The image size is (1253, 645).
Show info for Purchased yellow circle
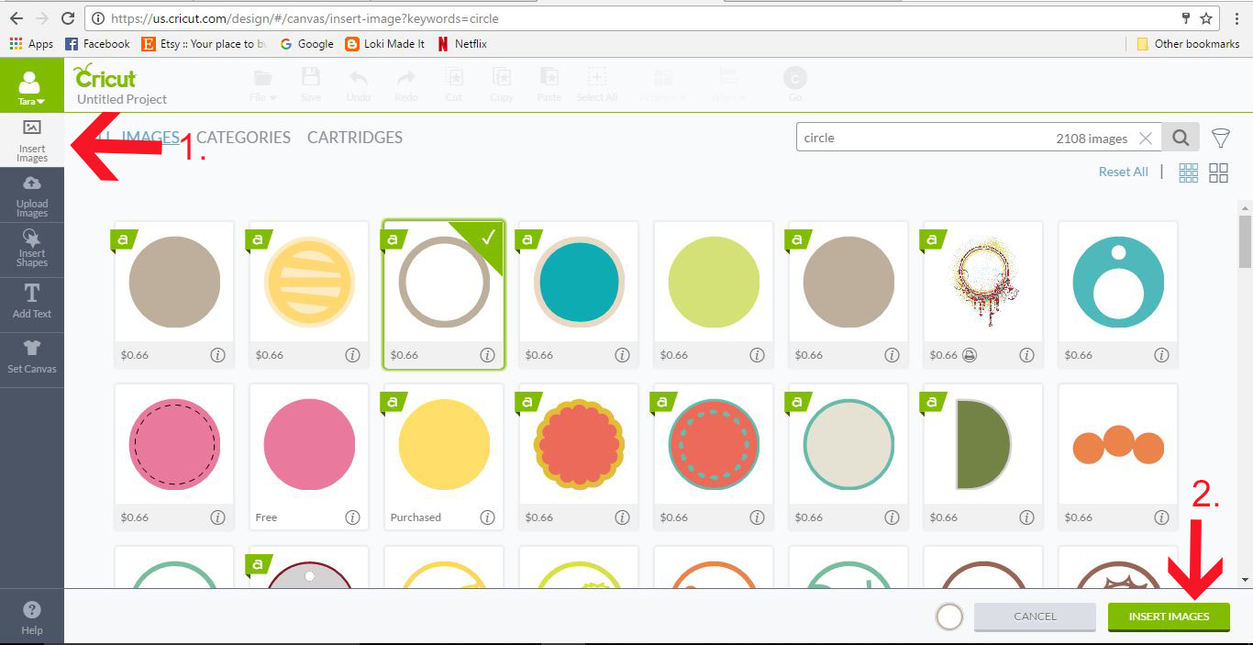[487, 517]
